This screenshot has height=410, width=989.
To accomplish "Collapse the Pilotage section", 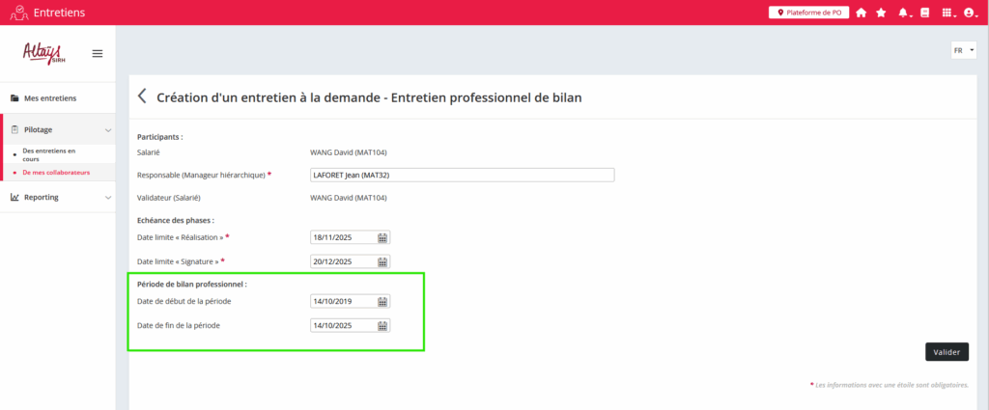I will pyautogui.click(x=107, y=129).
